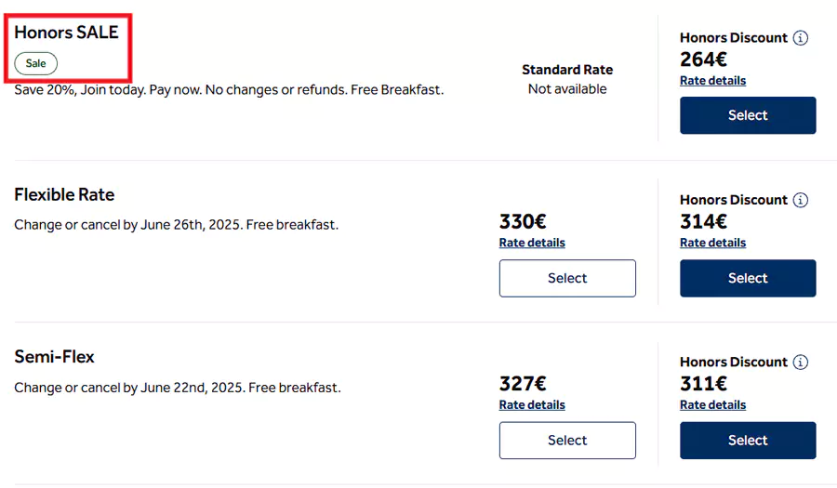This screenshot has width=837, height=488.
Task: Select the 264€ Honors Discount rate
Action: [748, 115]
